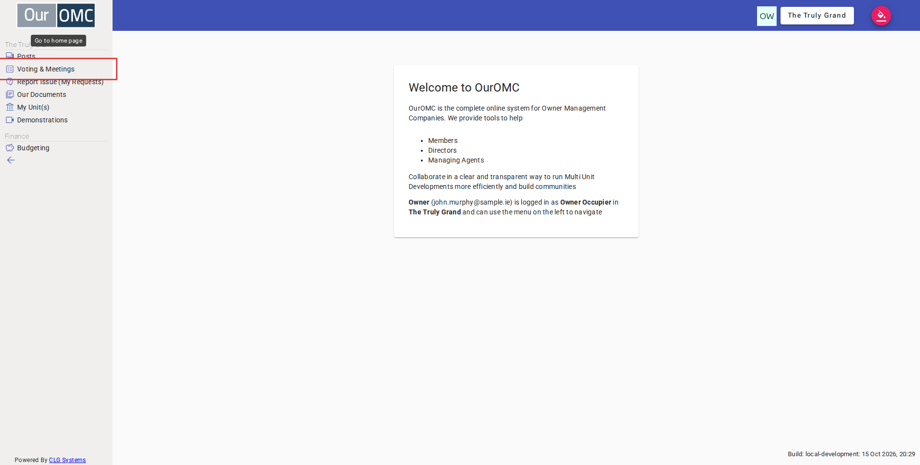
Task: Click the Our Documents icon
Action: [10, 94]
